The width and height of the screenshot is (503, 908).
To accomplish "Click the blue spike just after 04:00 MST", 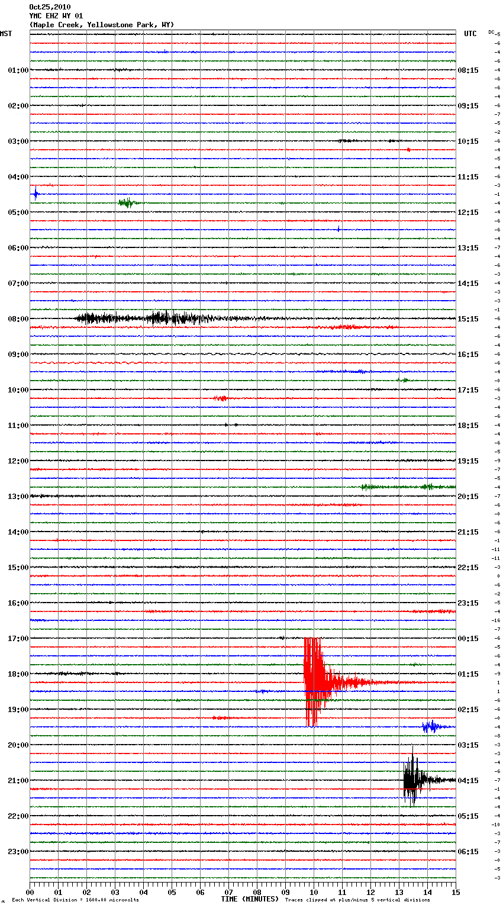I will [x=36, y=194].
